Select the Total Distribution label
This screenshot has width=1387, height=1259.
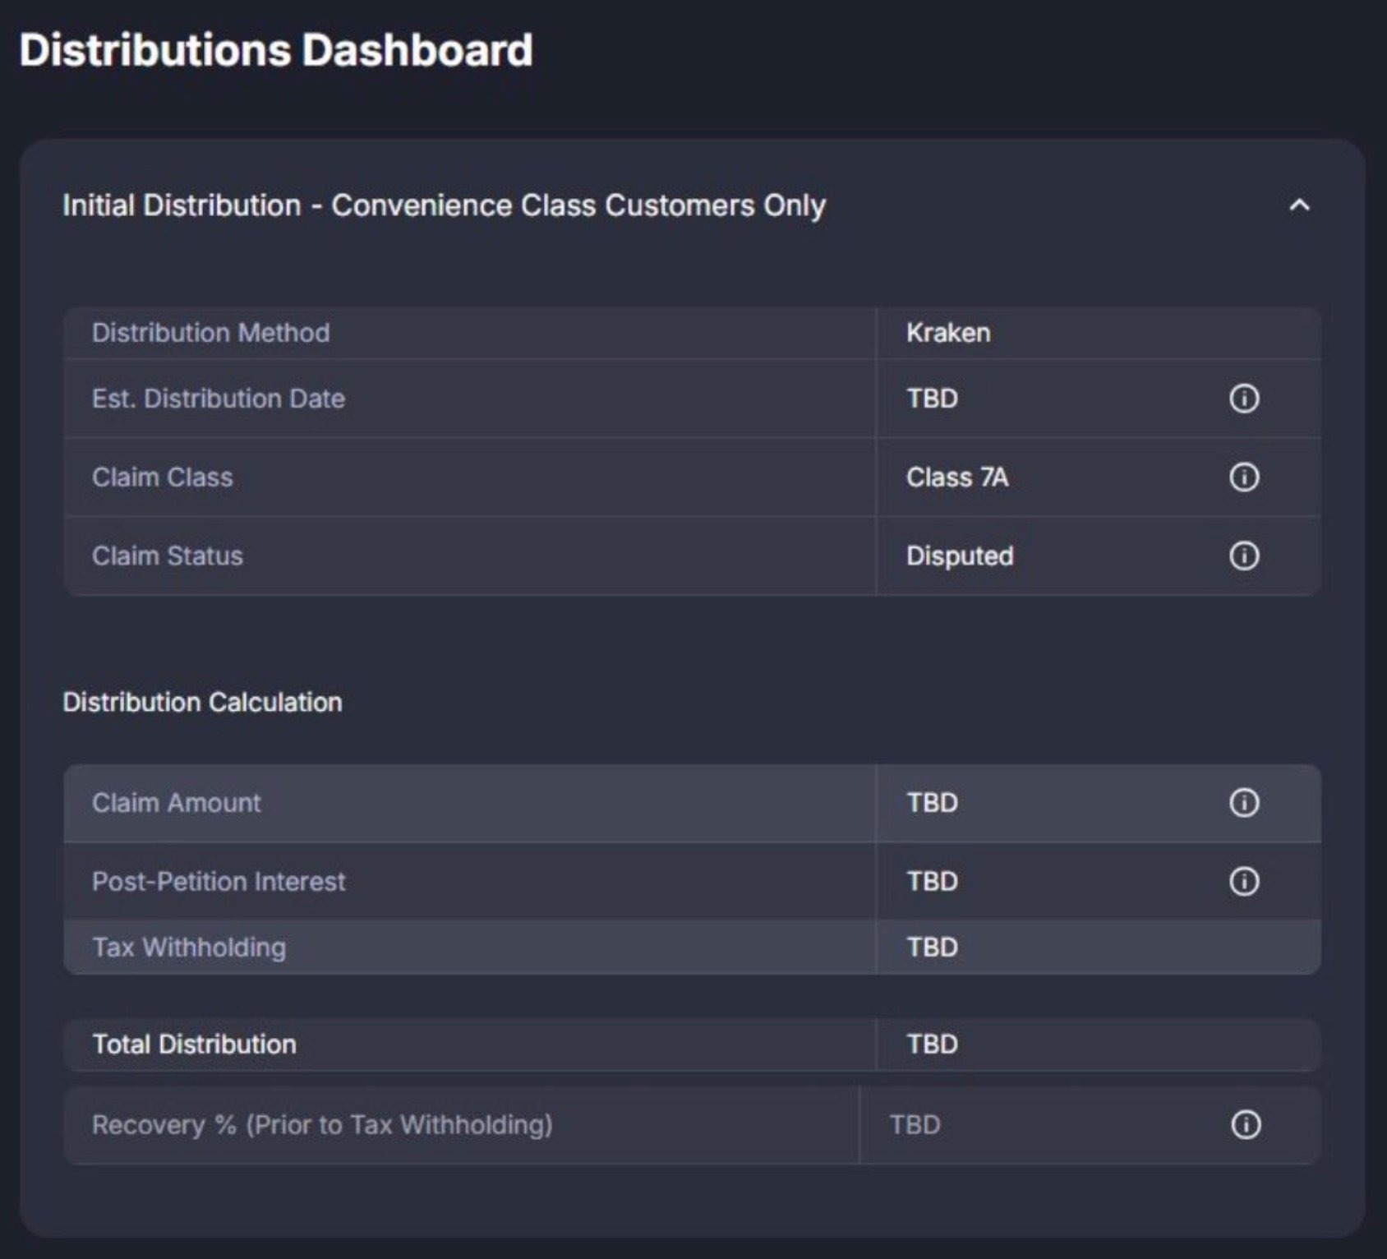coord(194,1044)
